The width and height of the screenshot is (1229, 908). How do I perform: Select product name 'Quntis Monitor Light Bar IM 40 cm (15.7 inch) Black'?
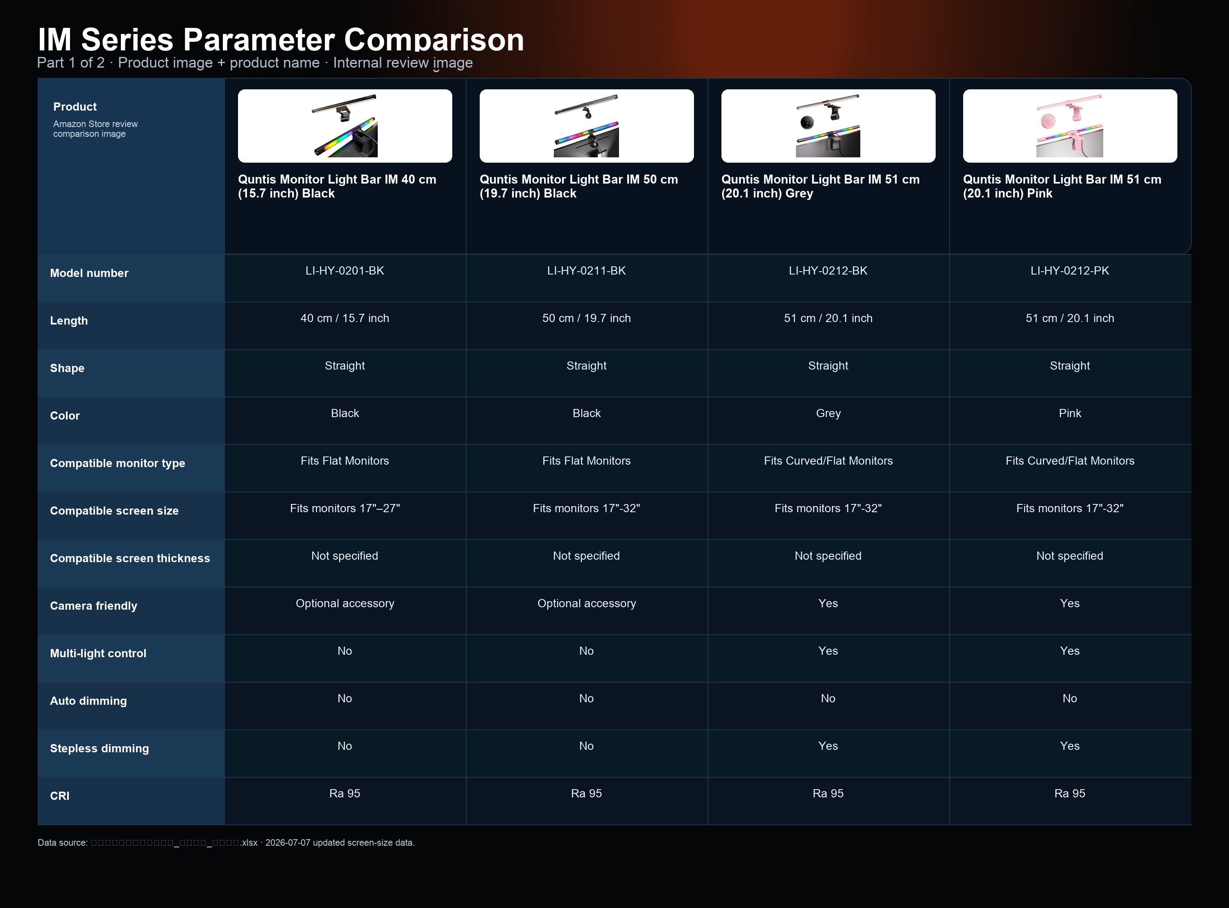tap(337, 186)
